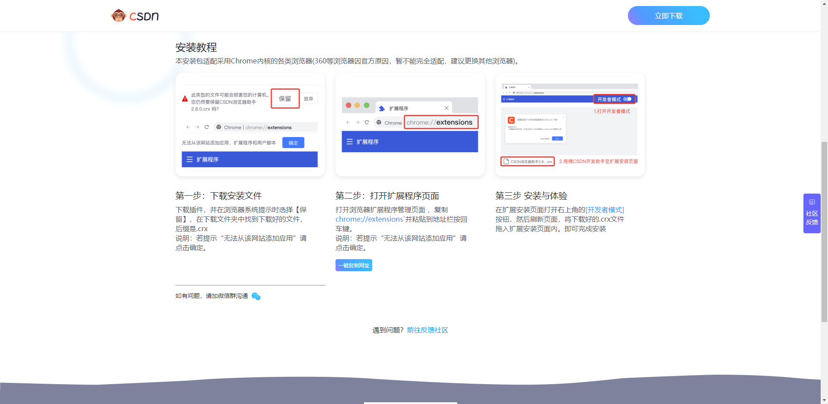828x404 pixels.
Task: Click the WeChat group icon beside 如有问题
Action: click(256, 296)
